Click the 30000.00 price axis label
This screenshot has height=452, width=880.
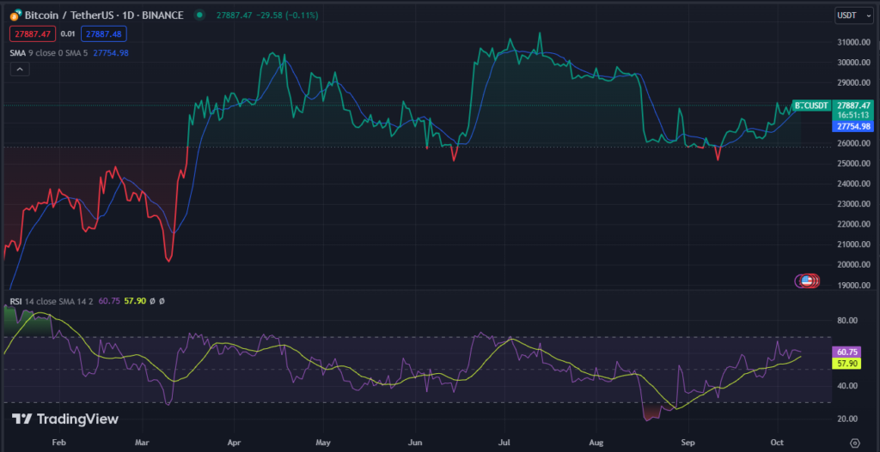point(853,63)
